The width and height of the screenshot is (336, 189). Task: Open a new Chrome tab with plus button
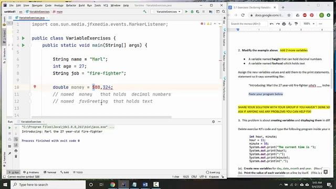tap(283, 7)
